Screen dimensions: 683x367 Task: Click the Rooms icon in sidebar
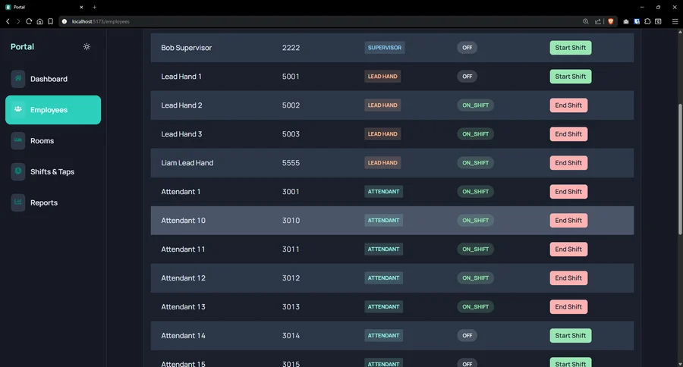(18, 140)
